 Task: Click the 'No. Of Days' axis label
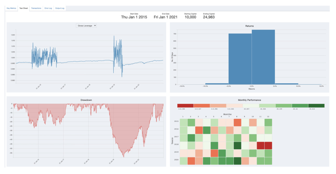click(173, 57)
